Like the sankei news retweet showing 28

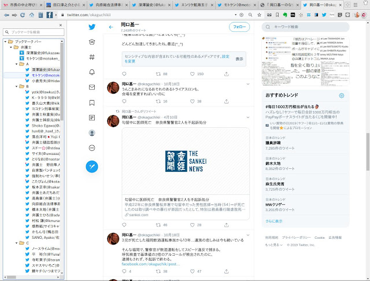(193, 225)
